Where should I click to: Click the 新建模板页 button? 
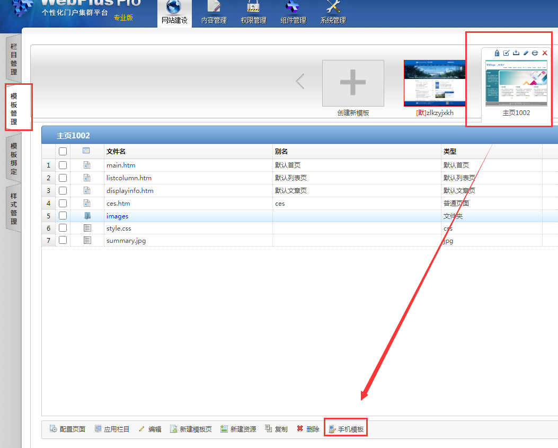click(191, 429)
